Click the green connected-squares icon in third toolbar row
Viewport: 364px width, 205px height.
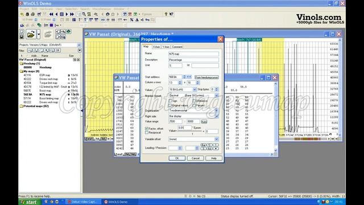click(39, 25)
